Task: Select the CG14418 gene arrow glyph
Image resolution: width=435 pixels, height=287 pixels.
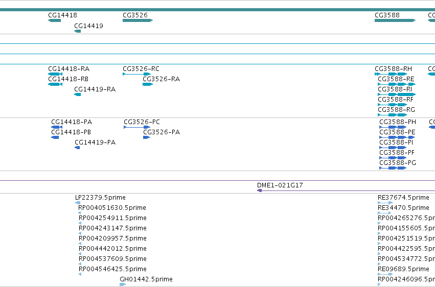Action: click(54, 20)
